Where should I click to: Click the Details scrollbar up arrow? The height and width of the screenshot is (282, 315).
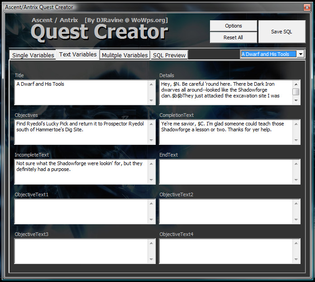(x=296, y=84)
